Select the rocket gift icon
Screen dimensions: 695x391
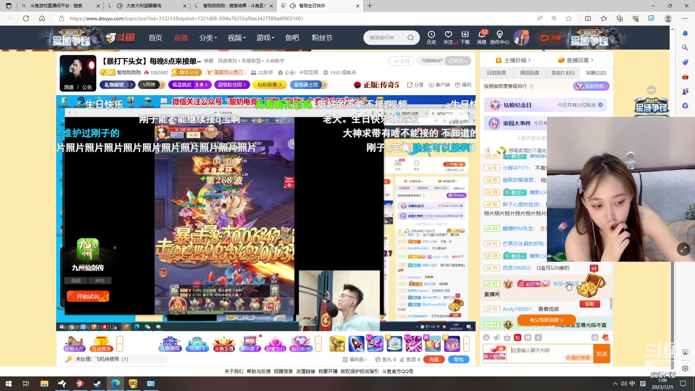click(356, 344)
